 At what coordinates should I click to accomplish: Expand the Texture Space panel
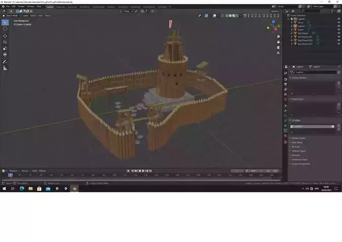click(297, 151)
